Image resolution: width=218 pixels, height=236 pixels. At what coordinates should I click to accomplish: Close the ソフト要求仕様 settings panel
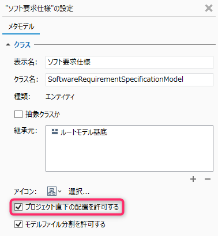click(x=209, y=8)
